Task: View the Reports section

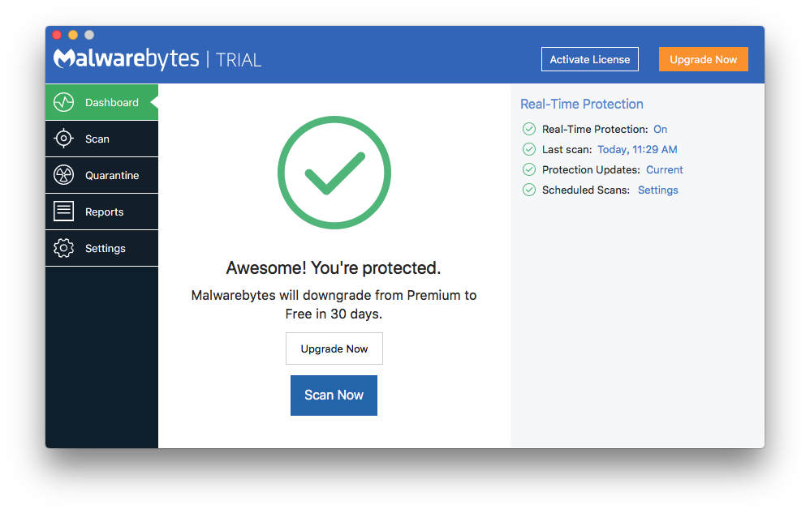Action: click(101, 212)
